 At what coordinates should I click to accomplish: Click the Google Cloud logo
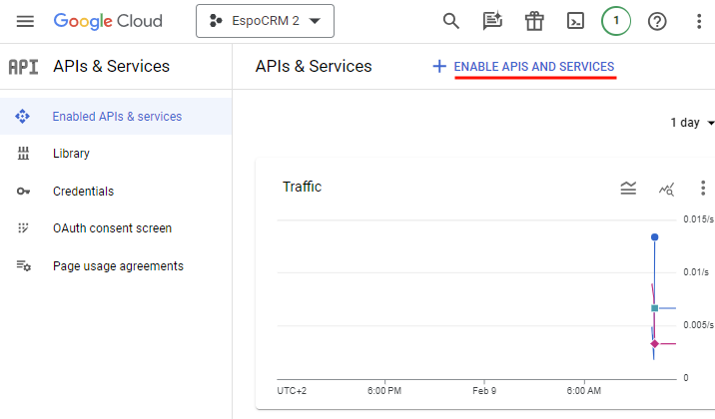coord(106,21)
